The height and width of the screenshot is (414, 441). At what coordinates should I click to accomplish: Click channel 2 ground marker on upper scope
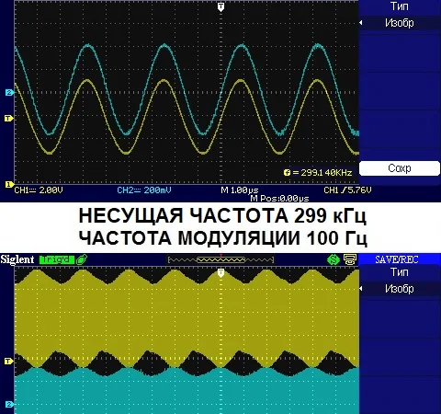9,92
